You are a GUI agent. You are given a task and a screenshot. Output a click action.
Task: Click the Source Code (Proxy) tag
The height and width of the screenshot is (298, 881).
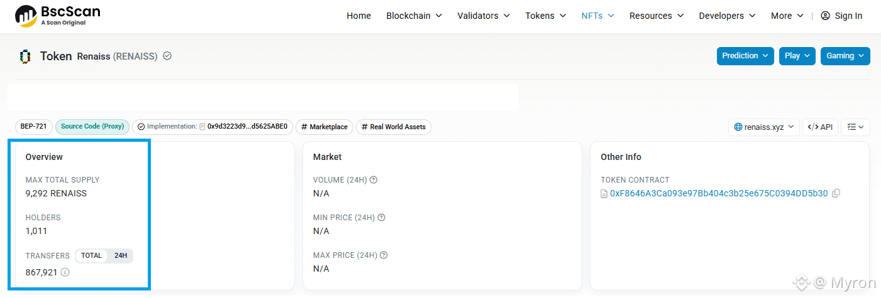coord(92,127)
